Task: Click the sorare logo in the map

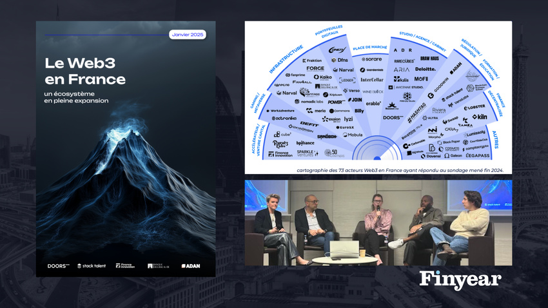Action: coord(371,59)
